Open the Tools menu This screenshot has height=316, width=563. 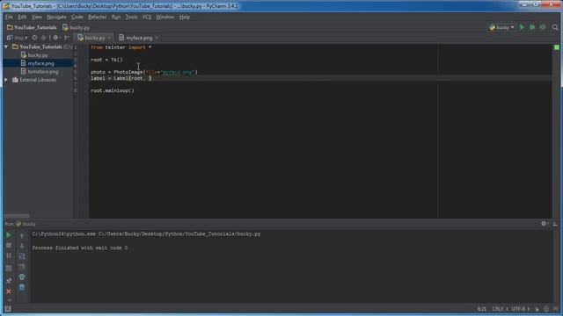[x=131, y=17]
